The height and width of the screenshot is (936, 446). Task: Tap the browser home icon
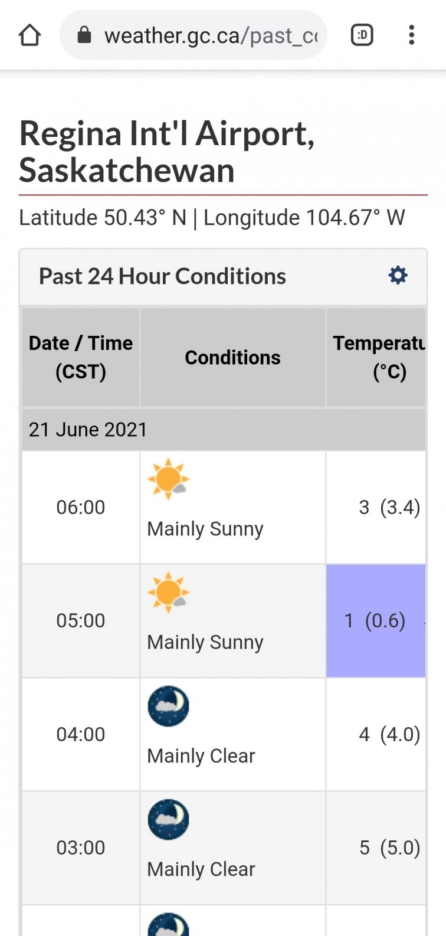pos(29,35)
